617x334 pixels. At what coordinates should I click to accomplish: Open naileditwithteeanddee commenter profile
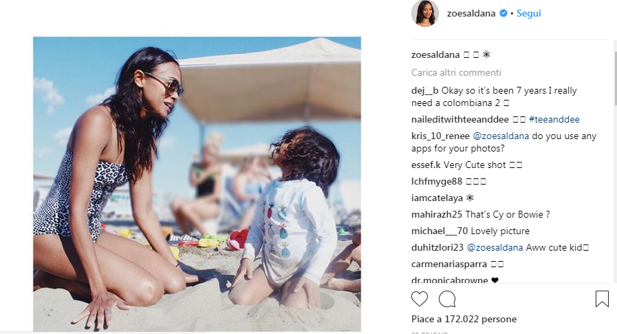[x=460, y=119]
